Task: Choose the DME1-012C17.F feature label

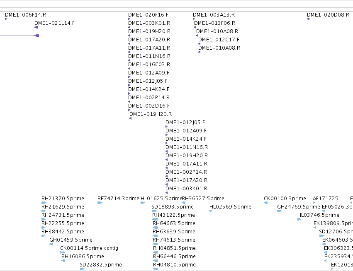Action: coord(219,40)
